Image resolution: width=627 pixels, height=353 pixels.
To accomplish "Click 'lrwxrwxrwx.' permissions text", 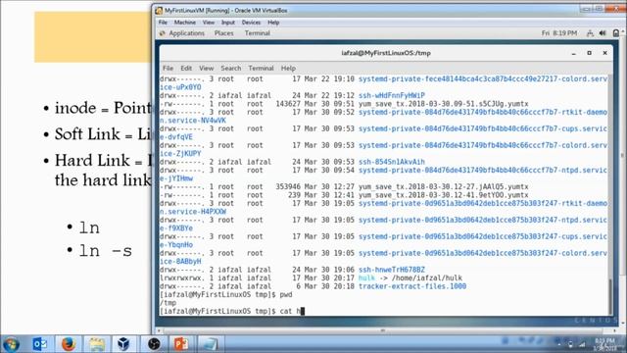I will coord(182,277).
